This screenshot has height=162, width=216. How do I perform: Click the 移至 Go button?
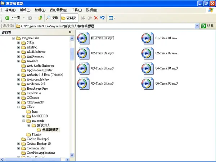click(207, 26)
